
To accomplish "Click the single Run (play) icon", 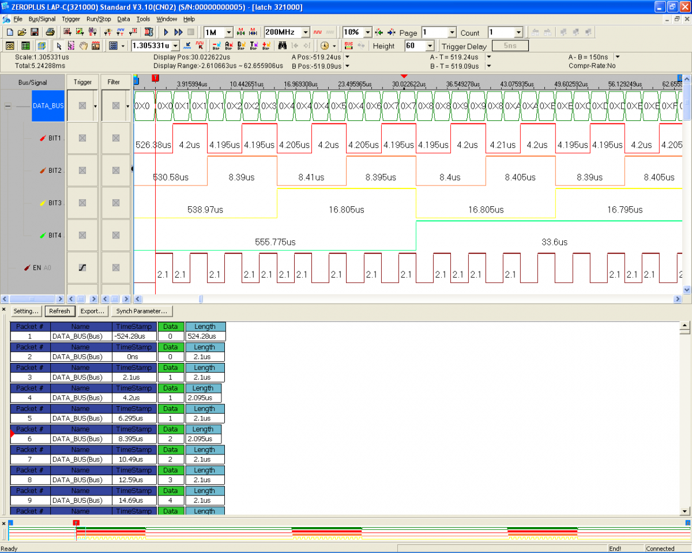I will (166, 32).
